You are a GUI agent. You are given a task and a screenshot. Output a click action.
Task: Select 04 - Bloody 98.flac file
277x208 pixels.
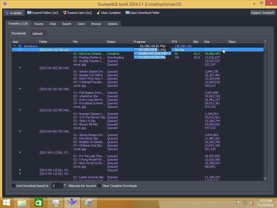tap(85, 124)
